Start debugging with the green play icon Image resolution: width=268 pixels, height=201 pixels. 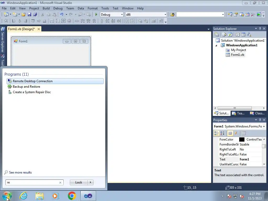click(96, 15)
